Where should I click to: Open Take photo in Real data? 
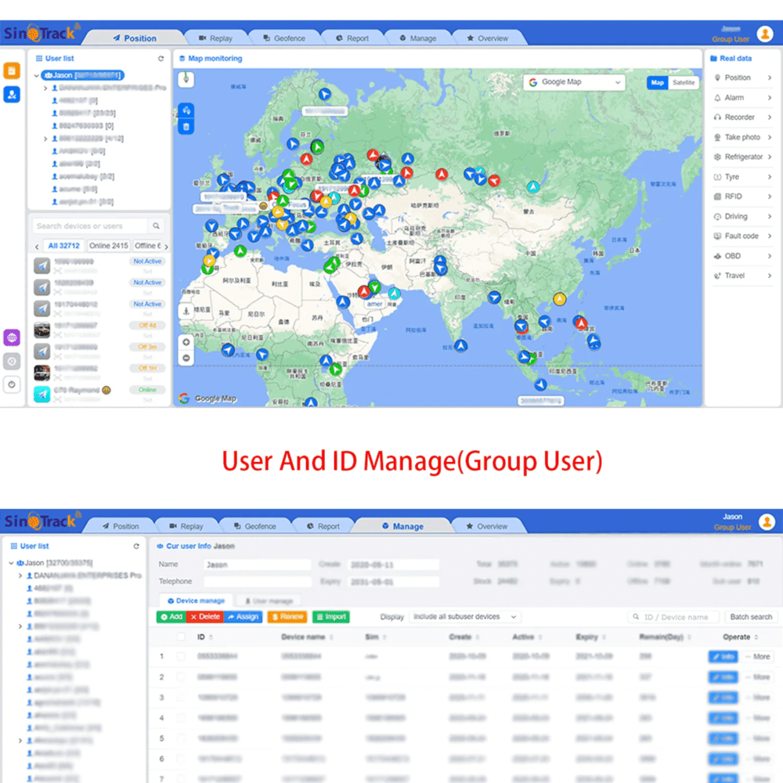[742, 137]
